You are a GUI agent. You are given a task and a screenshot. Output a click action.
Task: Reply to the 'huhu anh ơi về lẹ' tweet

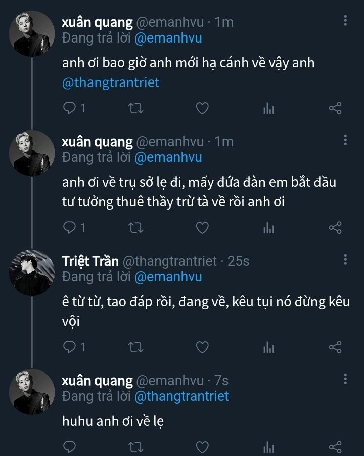pos(70,447)
